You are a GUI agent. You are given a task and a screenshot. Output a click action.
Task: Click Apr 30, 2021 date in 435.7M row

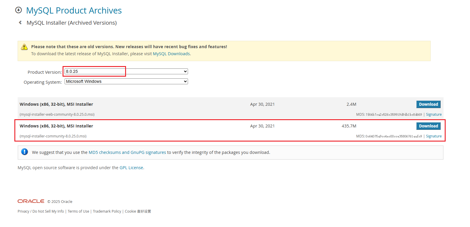pyautogui.click(x=262, y=126)
